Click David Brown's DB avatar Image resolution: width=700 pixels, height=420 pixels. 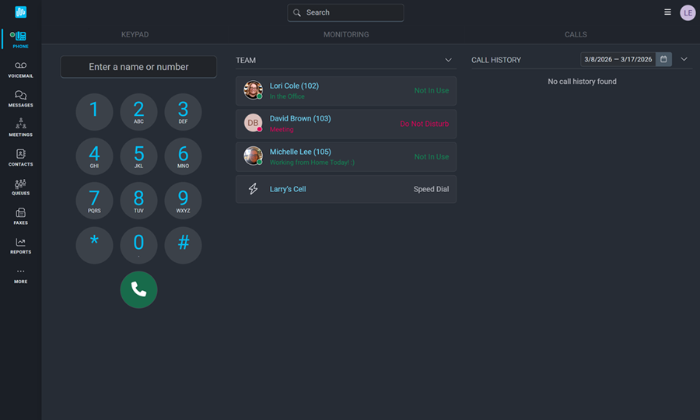point(253,123)
